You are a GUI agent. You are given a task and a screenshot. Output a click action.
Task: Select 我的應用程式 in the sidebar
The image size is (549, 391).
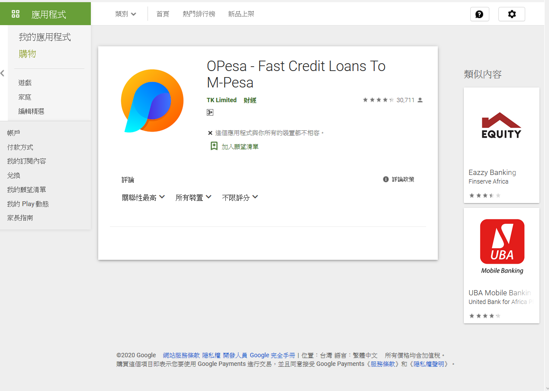click(x=45, y=37)
